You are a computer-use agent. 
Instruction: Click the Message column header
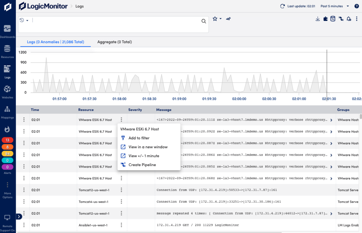(x=164, y=110)
